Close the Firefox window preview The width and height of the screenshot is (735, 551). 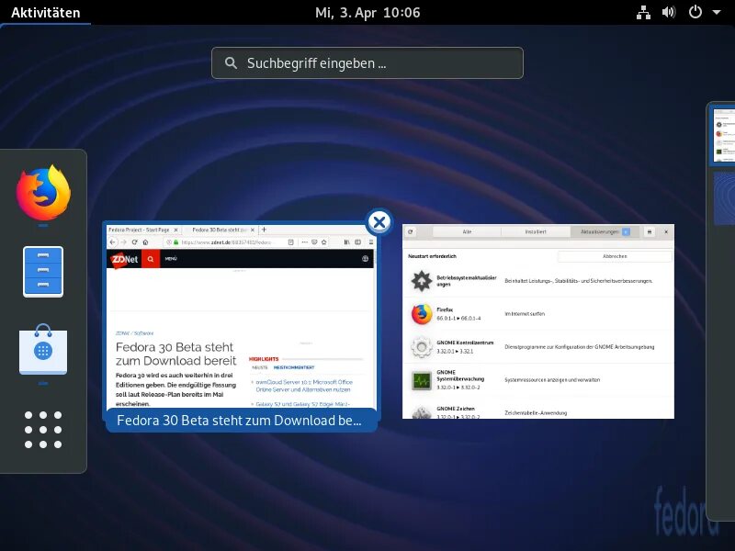click(x=379, y=222)
